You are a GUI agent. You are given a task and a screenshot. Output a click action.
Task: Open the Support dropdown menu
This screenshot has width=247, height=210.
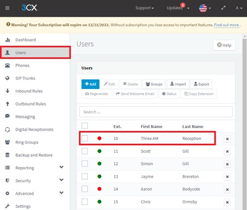click(145, 8)
